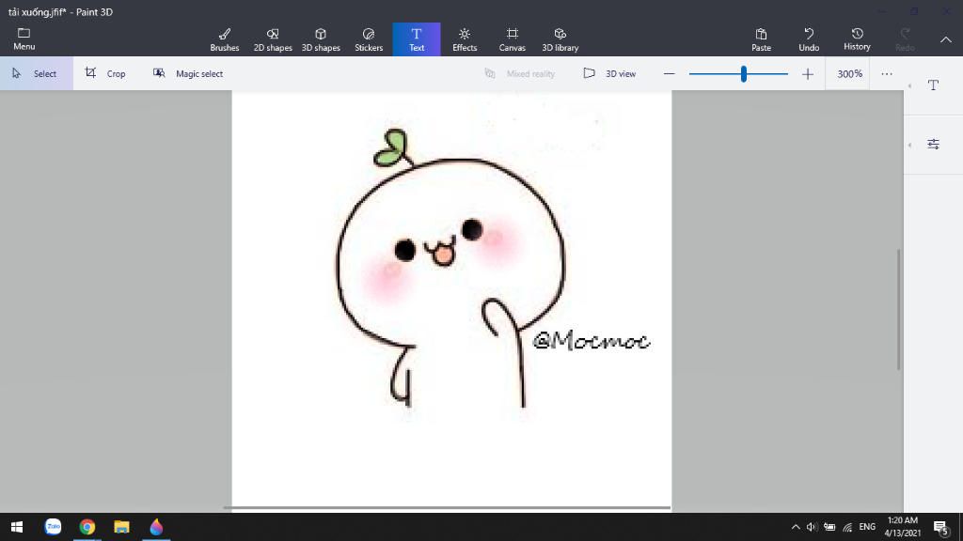Zoom in with plus button
The width and height of the screenshot is (963, 541).
[x=808, y=74]
